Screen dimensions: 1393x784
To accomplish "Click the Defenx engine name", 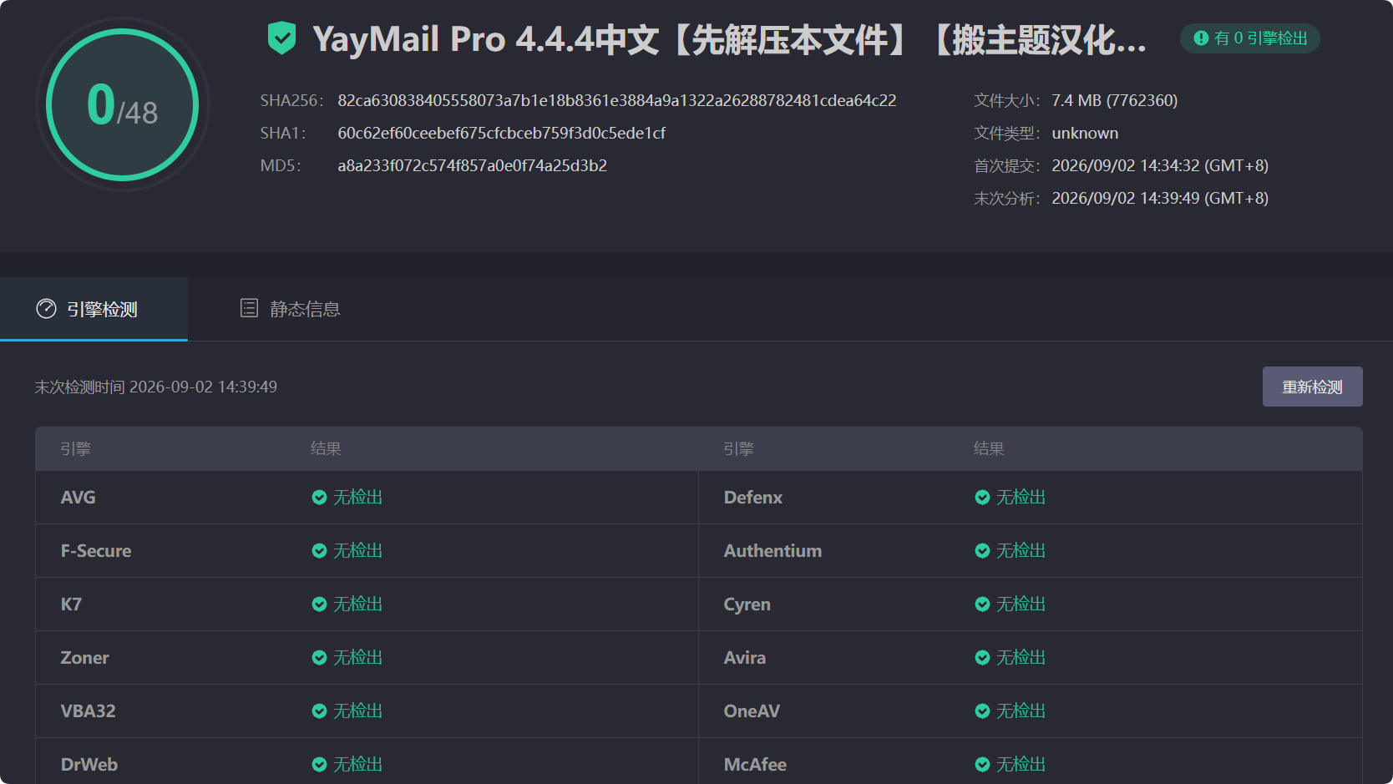I will (x=752, y=498).
